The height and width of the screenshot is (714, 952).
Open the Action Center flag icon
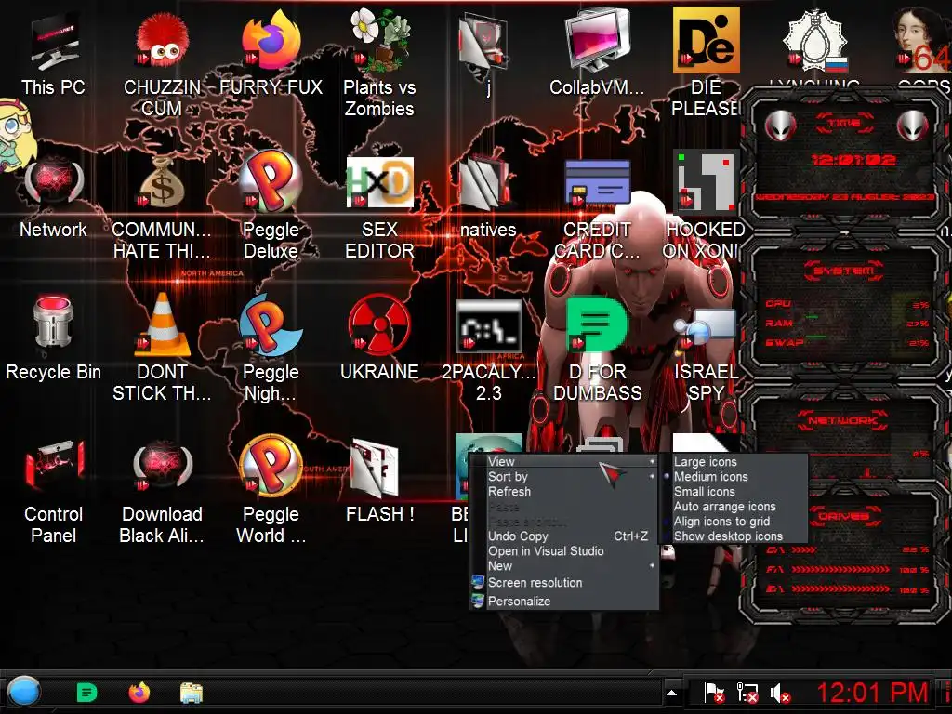coord(714,693)
